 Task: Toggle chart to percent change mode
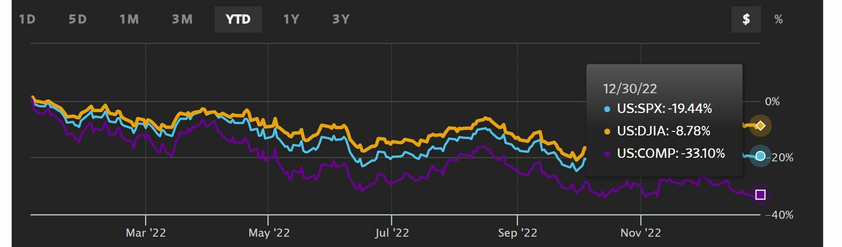pos(779,19)
